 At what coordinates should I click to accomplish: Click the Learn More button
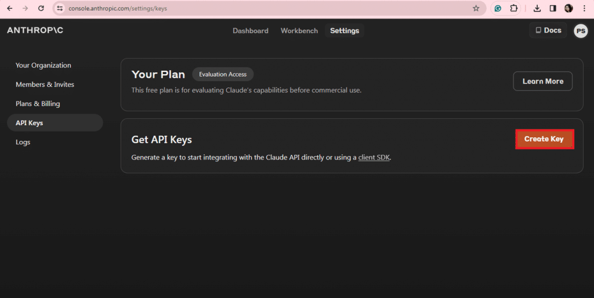[x=542, y=81]
